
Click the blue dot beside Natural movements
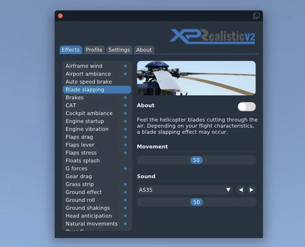[125, 224]
